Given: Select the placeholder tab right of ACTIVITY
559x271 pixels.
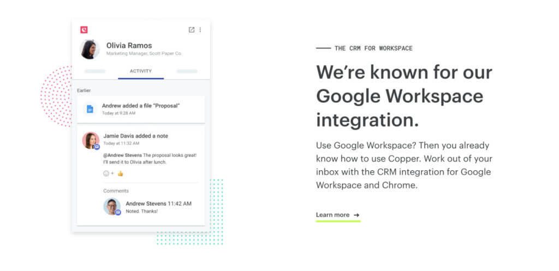Looking at the screenshot, I should pos(187,71).
